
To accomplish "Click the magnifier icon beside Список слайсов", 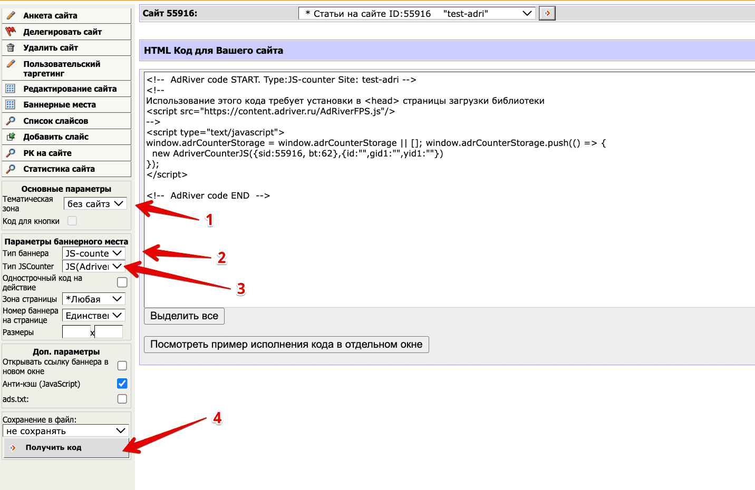I will click(x=11, y=121).
